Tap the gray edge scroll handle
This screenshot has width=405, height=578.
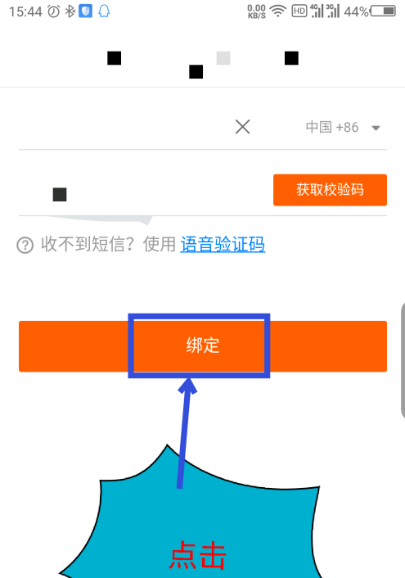[x=403, y=360]
